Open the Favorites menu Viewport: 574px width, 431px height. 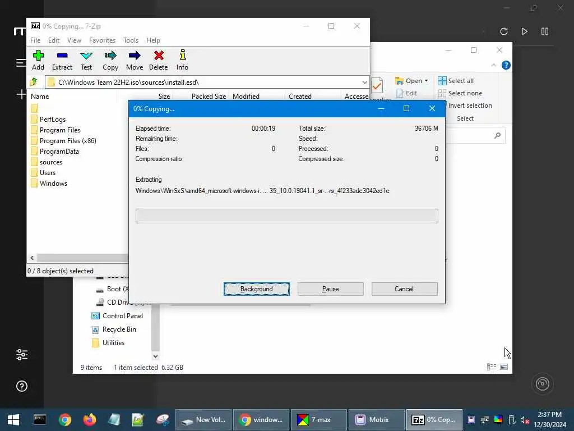pos(102,40)
